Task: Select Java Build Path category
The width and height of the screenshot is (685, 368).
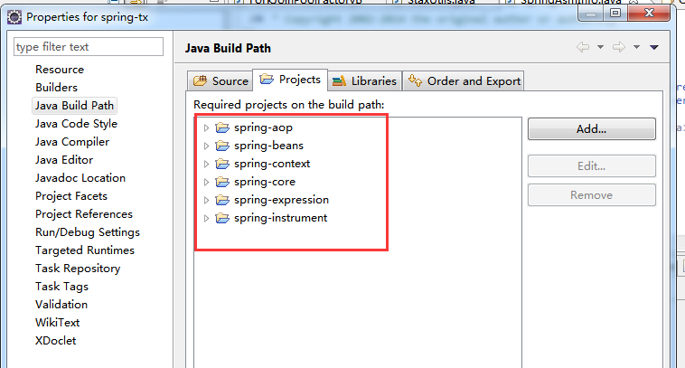Action: pyautogui.click(x=75, y=106)
